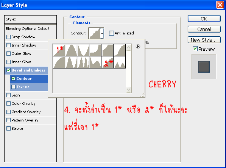Select the Half Round contour preset
This screenshot has width=226, height=168.
click(59, 62)
